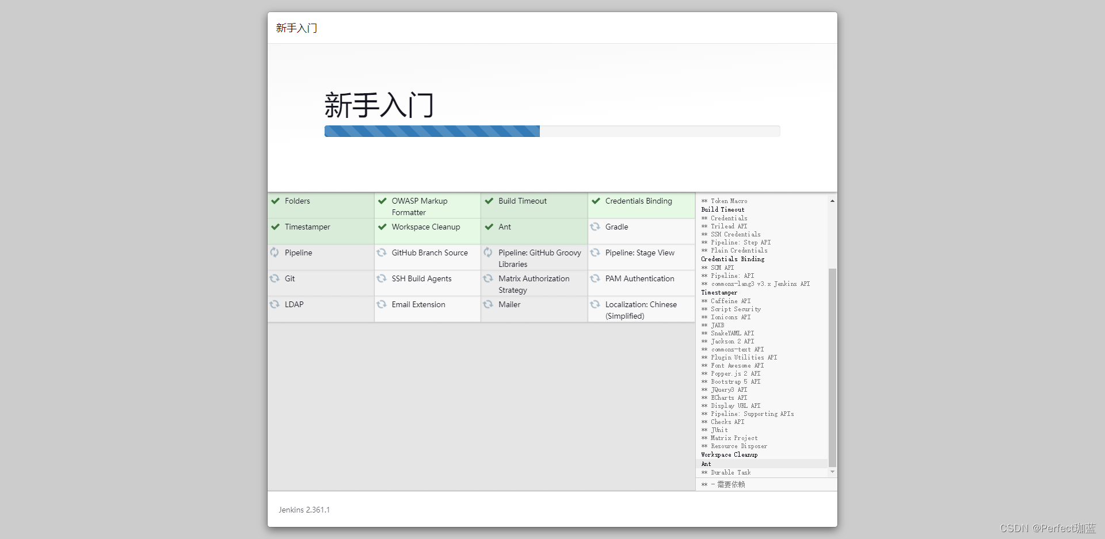Click the Workspace Cleanup checkmark icon
Viewport: 1105px width, 539px height.
382,227
